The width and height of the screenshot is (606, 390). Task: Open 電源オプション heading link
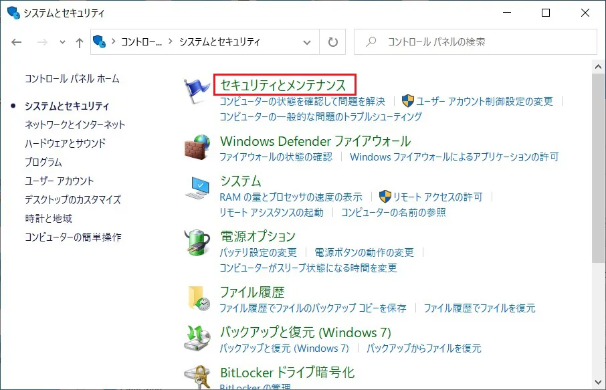tap(258, 236)
